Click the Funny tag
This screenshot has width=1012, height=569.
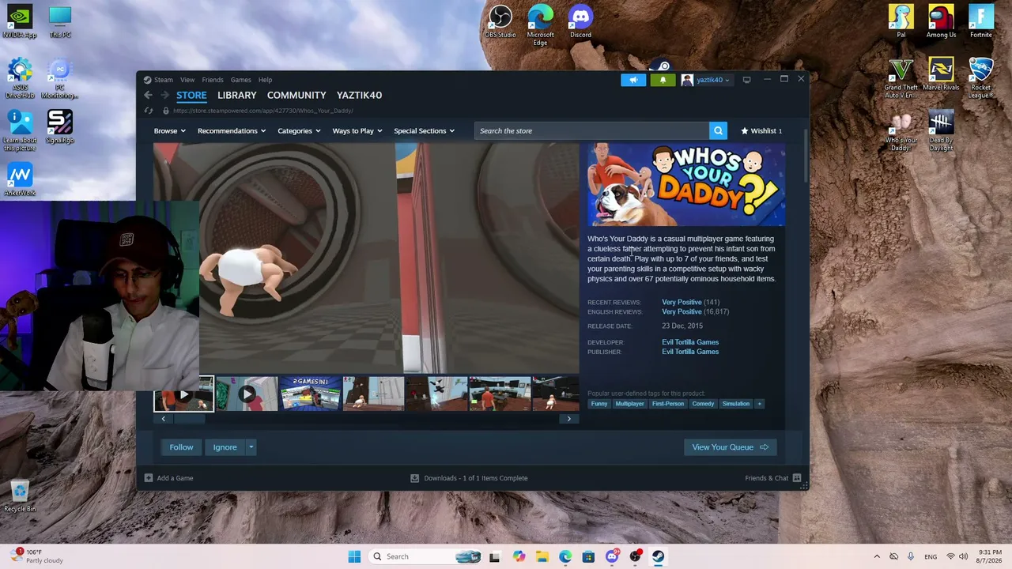[x=599, y=404]
